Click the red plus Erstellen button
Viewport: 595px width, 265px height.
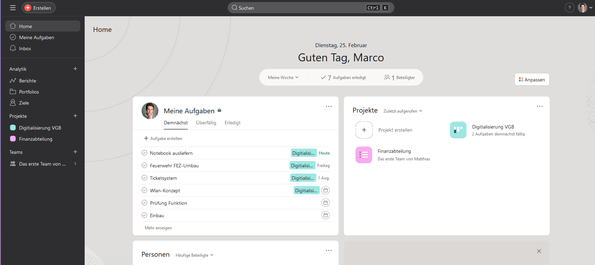(x=39, y=8)
